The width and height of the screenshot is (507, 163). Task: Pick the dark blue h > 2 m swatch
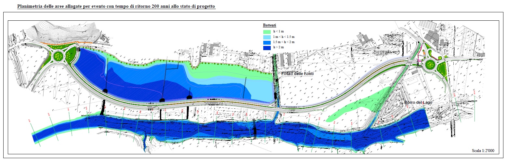pos(266,48)
